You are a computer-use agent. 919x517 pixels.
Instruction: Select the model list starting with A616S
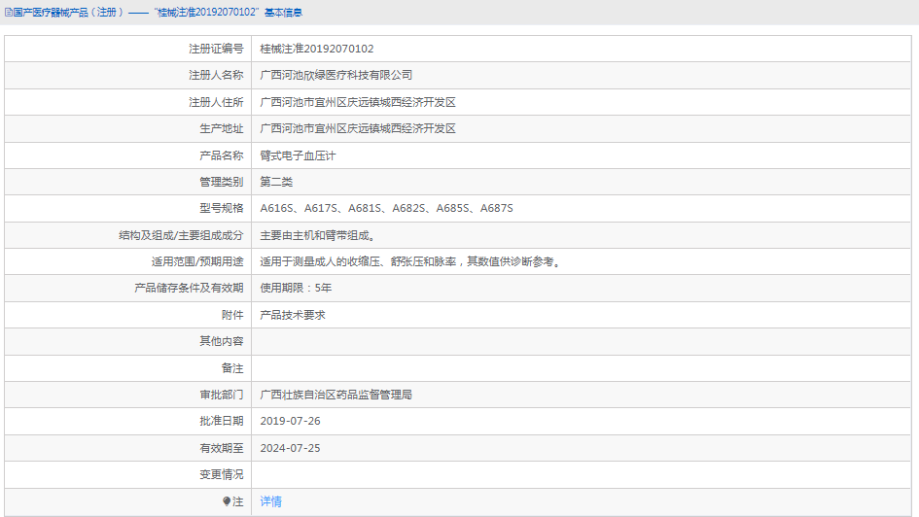click(x=386, y=208)
